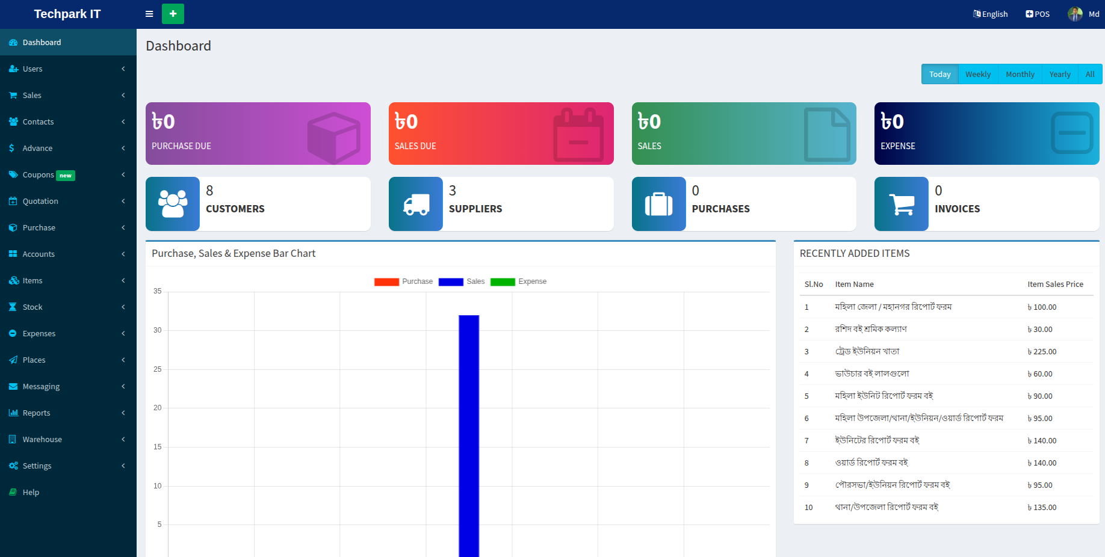Toggle the Expense legend on the bar chart

518,281
